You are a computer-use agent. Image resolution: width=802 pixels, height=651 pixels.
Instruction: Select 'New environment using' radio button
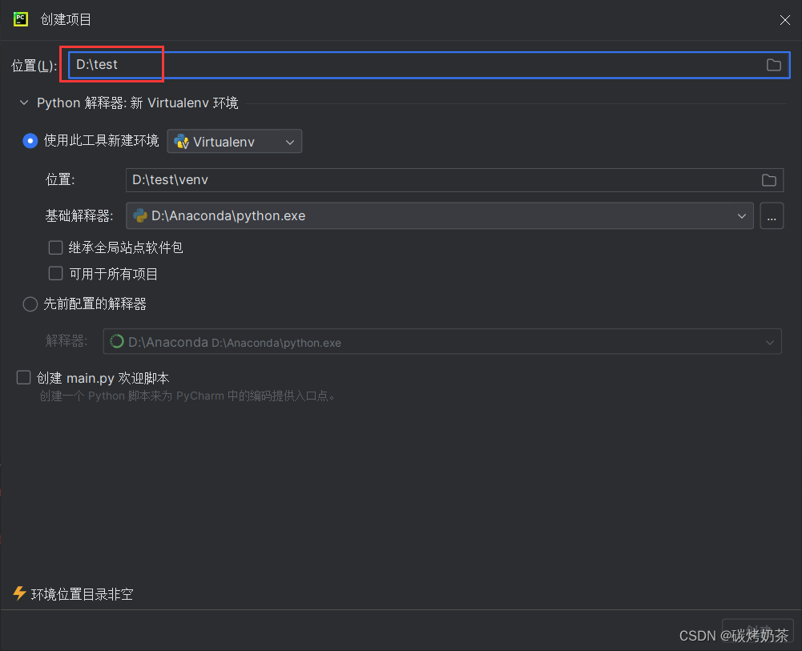pos(30,141)
